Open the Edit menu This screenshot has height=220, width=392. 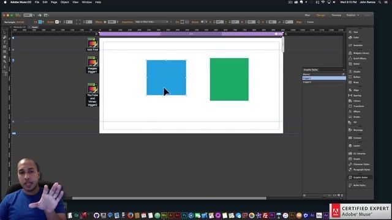(45, 2)
